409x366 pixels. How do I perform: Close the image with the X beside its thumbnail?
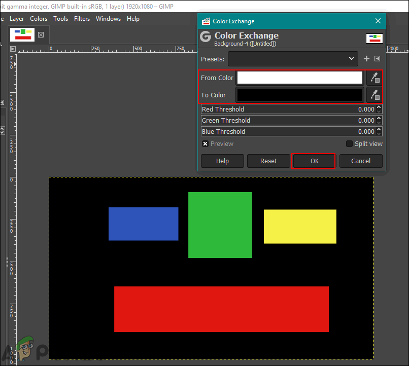point(40,34)
